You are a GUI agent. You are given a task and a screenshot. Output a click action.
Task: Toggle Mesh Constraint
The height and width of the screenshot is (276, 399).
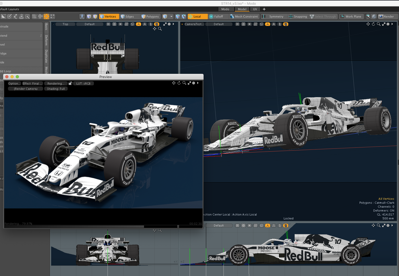244,16
